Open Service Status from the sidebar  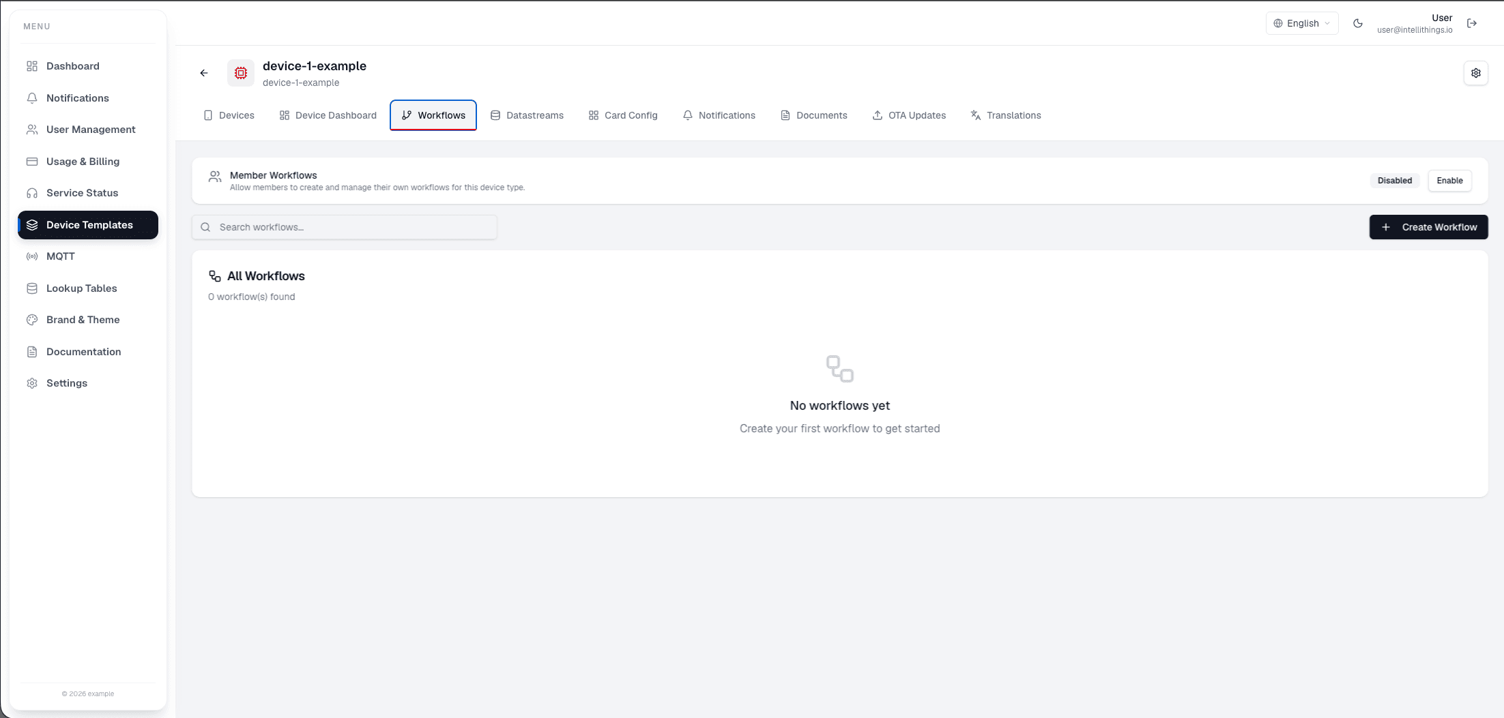coord(88,193)
